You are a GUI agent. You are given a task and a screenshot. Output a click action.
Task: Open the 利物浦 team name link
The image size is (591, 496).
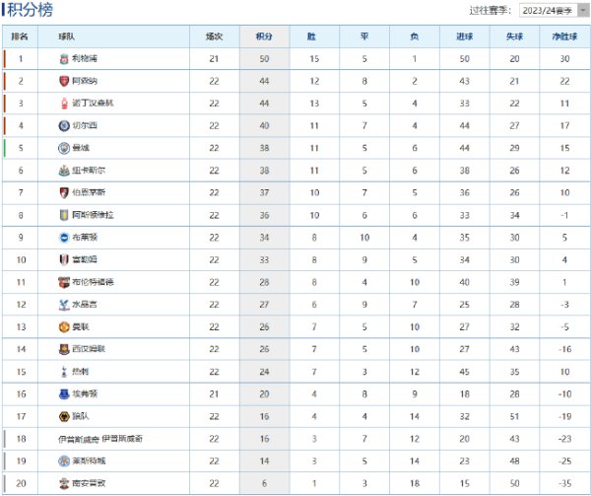point(86,59)
